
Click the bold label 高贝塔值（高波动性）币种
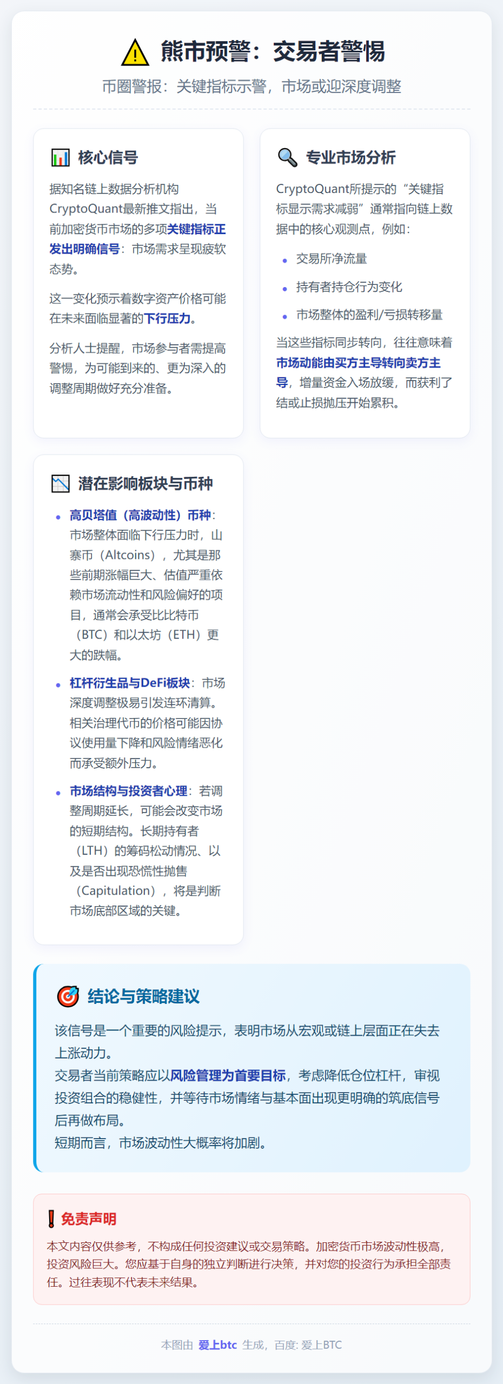[140, 515]
